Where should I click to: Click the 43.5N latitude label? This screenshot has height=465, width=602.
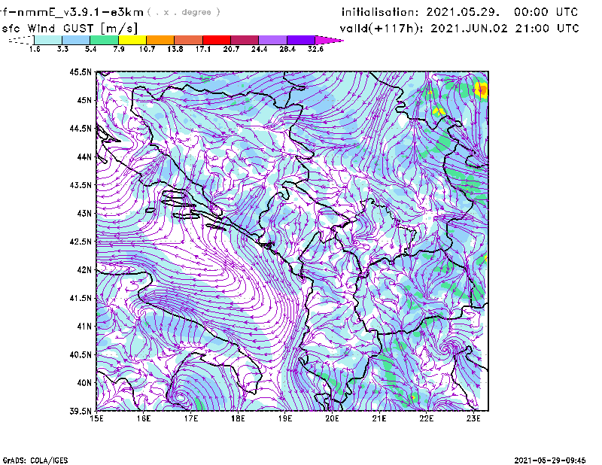tap(81, 185)
